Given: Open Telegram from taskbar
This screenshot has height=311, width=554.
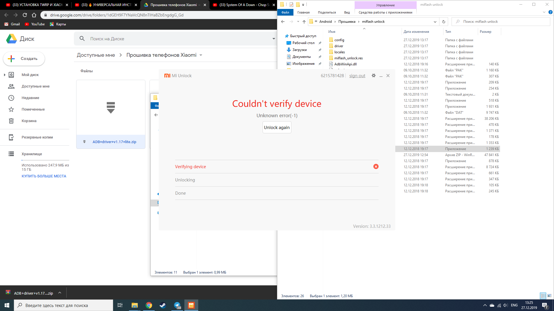Looking at the screenshot, I should click(177, 305).
